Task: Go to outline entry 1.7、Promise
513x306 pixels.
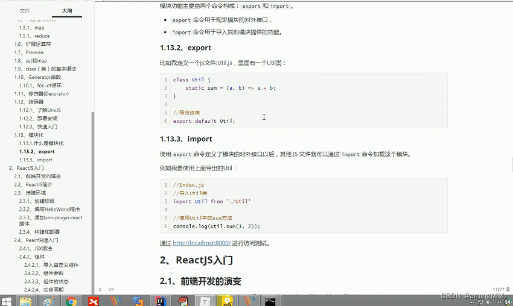Action: [x=29, y=52]
